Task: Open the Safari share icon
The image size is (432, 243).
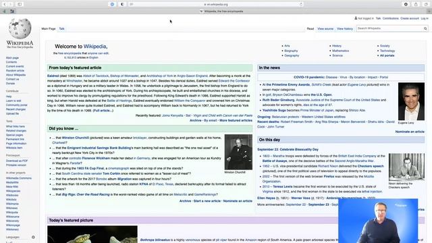Action: click(416, 4)
